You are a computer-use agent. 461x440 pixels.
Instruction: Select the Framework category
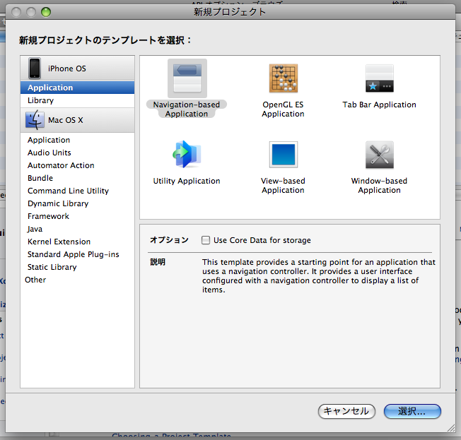(77, 216)
